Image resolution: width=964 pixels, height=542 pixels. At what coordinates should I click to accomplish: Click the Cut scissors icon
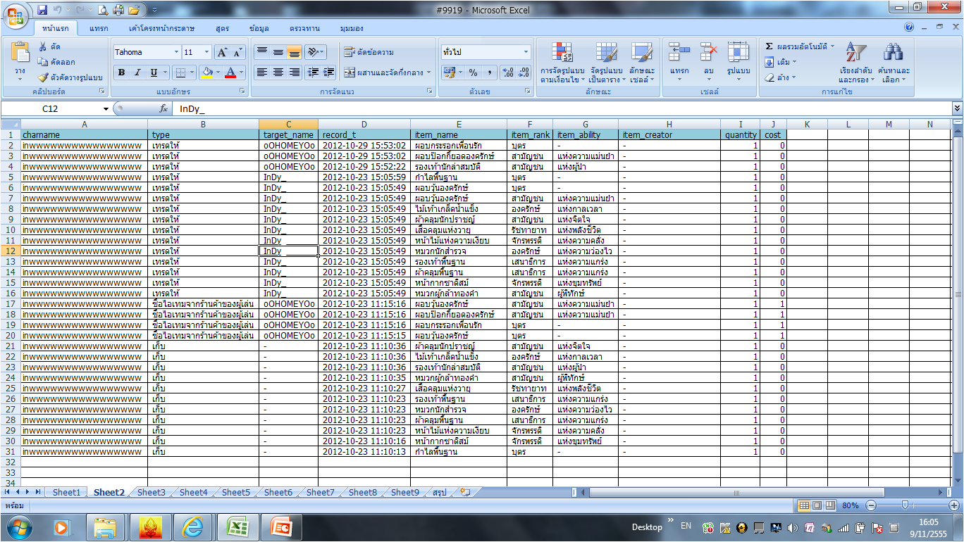tap(43, 46)
